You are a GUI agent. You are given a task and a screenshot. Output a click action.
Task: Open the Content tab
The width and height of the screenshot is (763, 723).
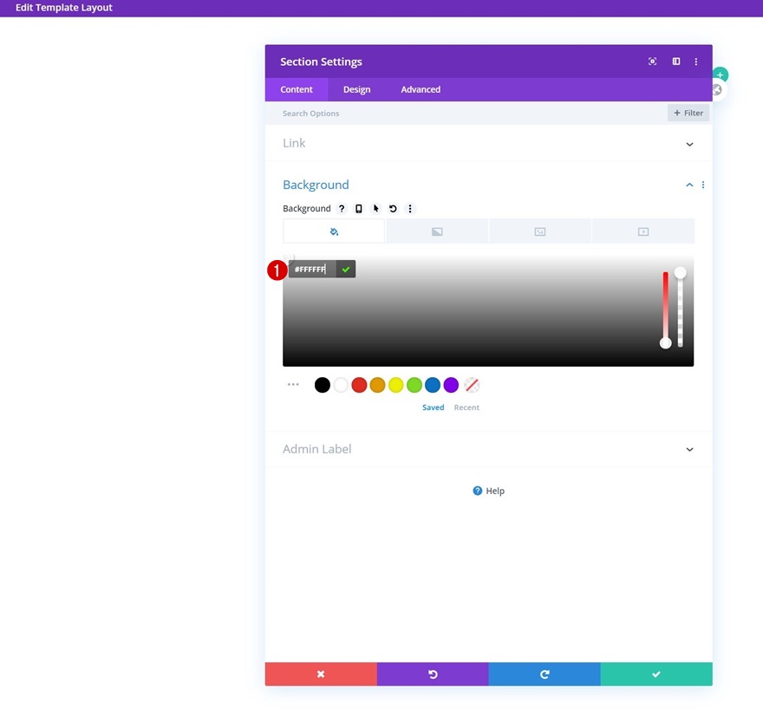(x=297, y=89)
